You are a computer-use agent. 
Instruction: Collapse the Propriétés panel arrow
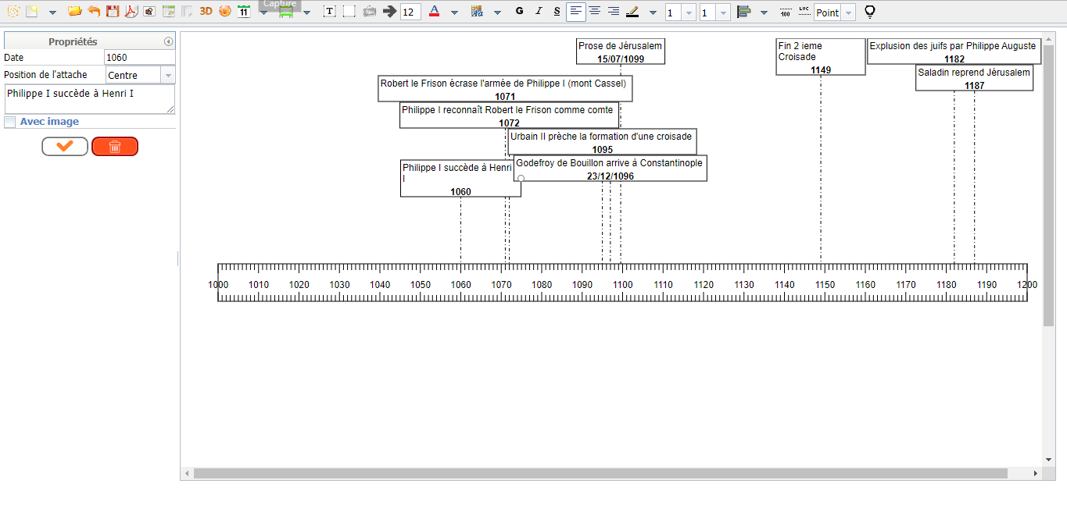pos(168,41)
